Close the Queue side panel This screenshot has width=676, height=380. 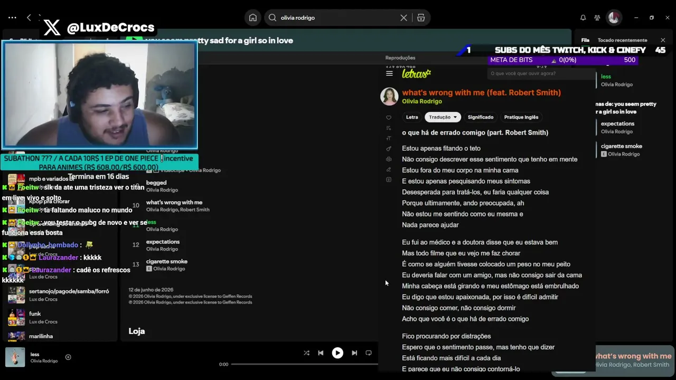[663, 40]
